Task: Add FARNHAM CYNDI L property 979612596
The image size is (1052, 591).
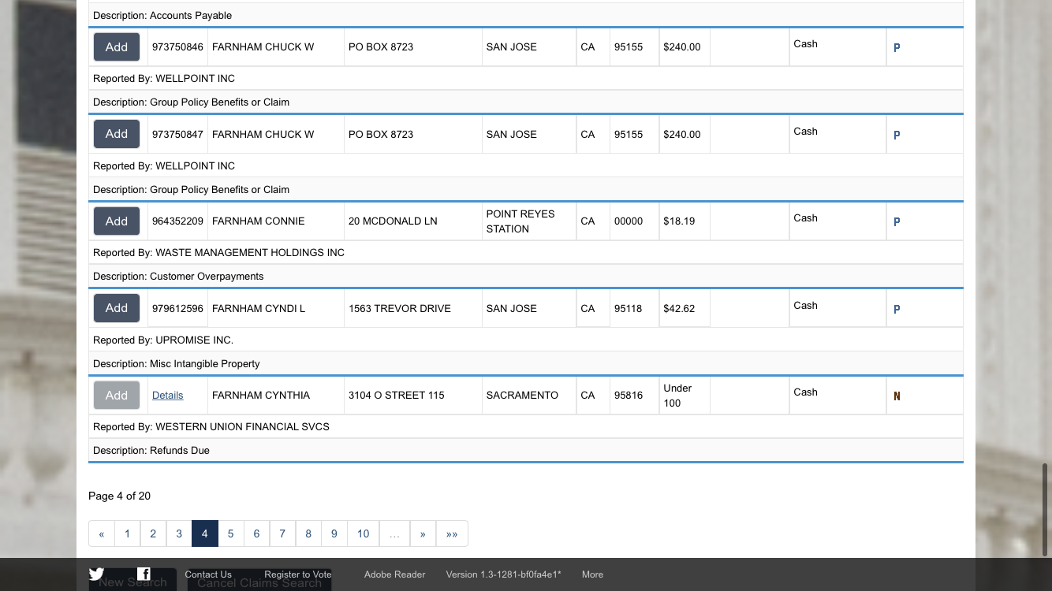Action: pyautogui.click(x=117, y=308)
